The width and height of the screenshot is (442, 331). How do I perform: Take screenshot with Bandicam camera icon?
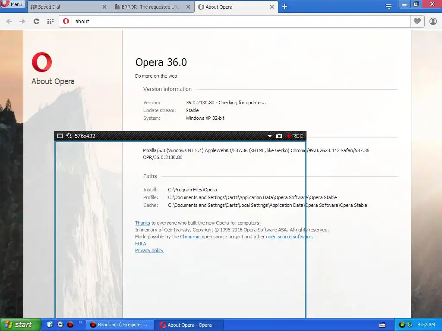tap(279, 136)
